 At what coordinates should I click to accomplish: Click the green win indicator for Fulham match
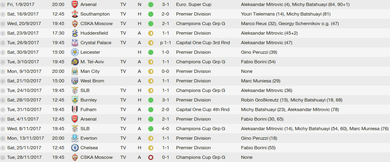(x=151, y=109)
